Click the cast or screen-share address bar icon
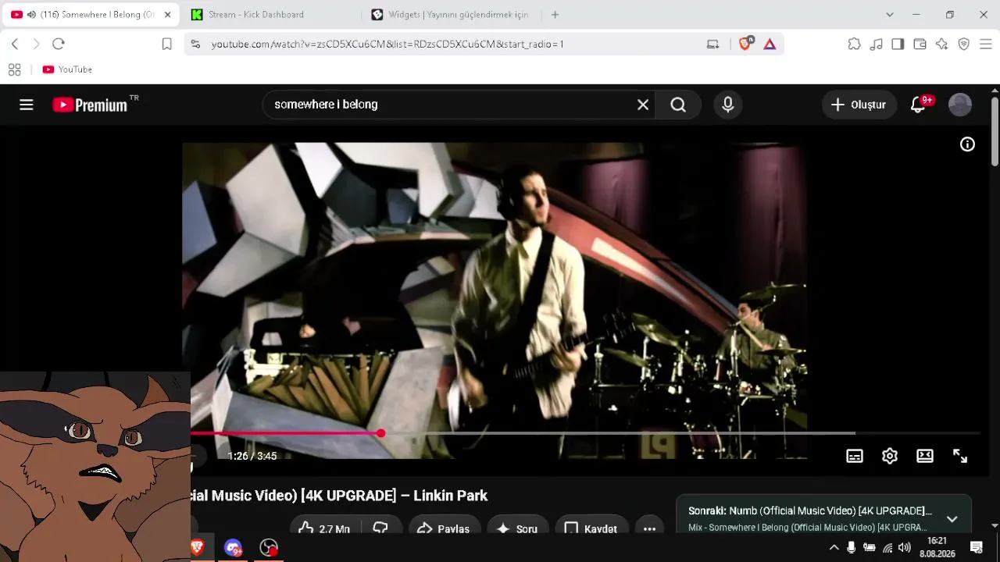 pyautogui.click(x=712, y=44)
